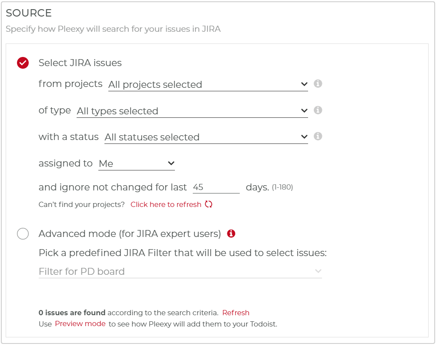
Task: Click the 'Click here to refresh' link
Action: [167, 204]
